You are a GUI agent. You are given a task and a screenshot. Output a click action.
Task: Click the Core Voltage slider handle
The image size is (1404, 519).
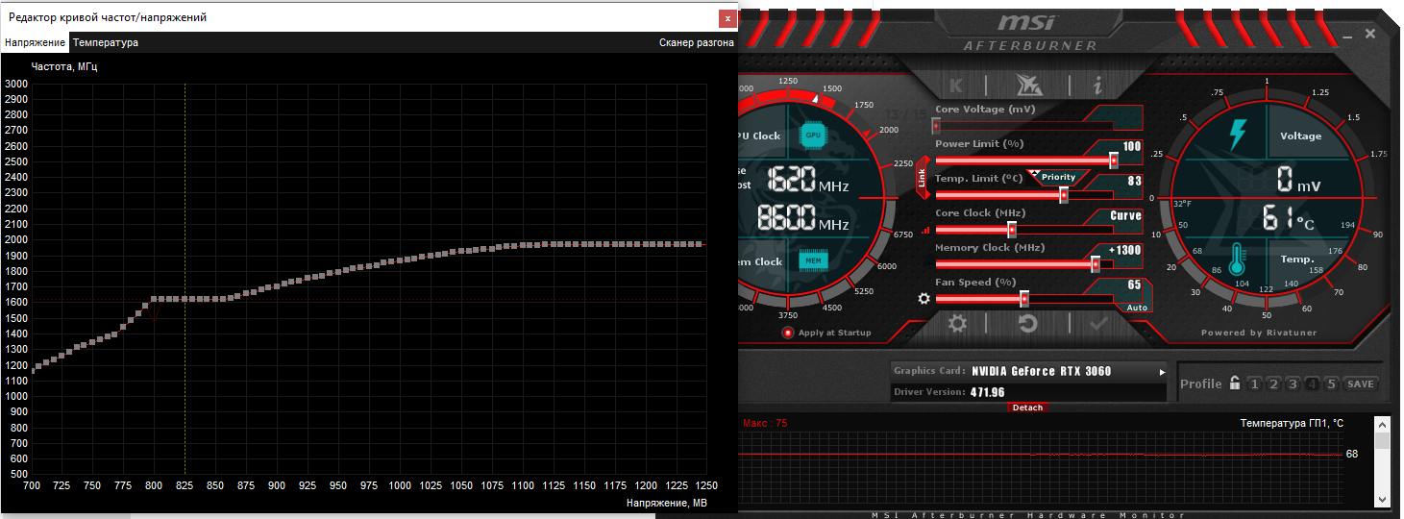click(936, 125)
